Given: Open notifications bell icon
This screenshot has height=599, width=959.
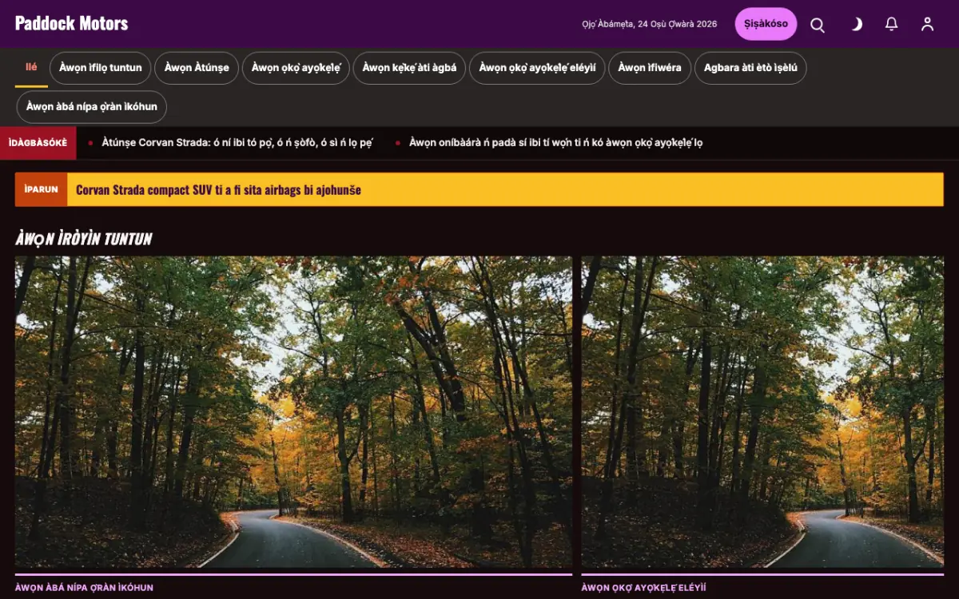Looking at the screenshot, I should pyautogui.click(x=892, y=24).
